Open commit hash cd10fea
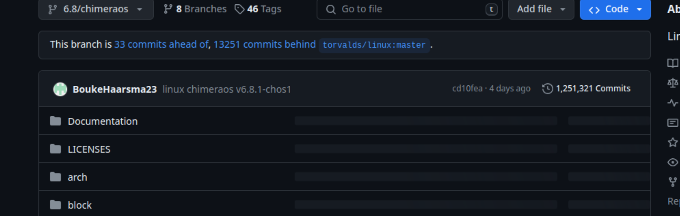The height and width of the screenshot is (216, 680). [x=467, y=89]
